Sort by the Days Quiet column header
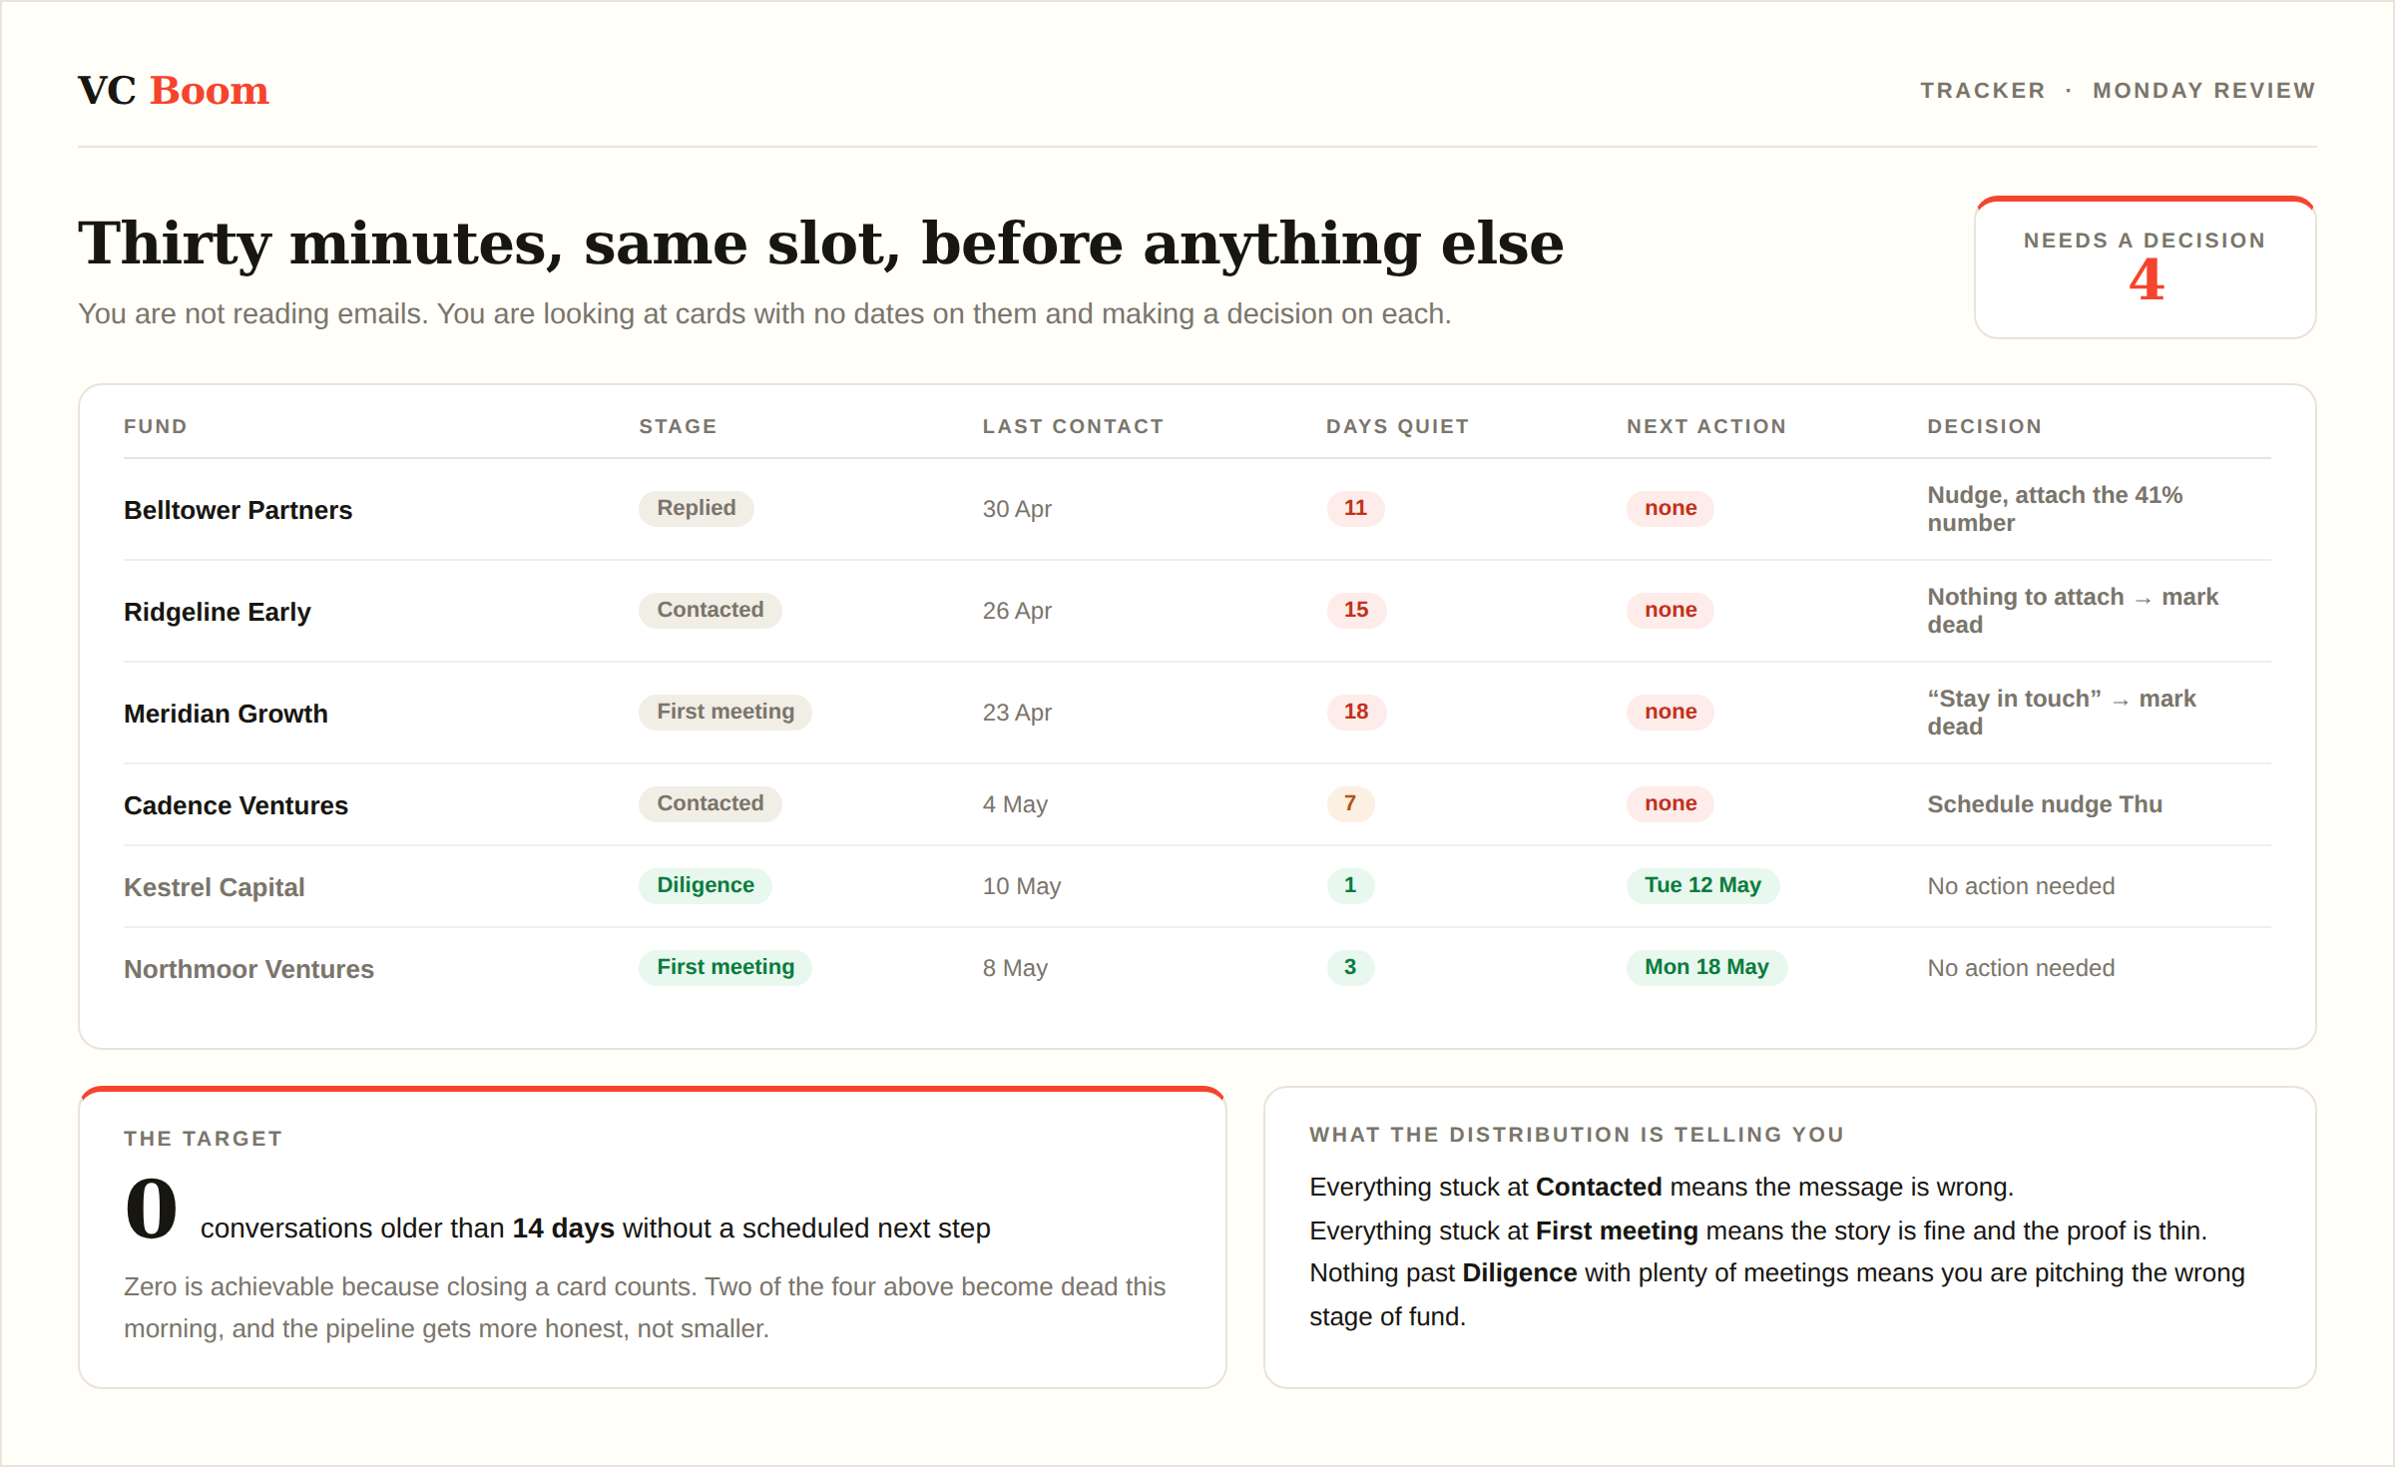 (1397, 426)
